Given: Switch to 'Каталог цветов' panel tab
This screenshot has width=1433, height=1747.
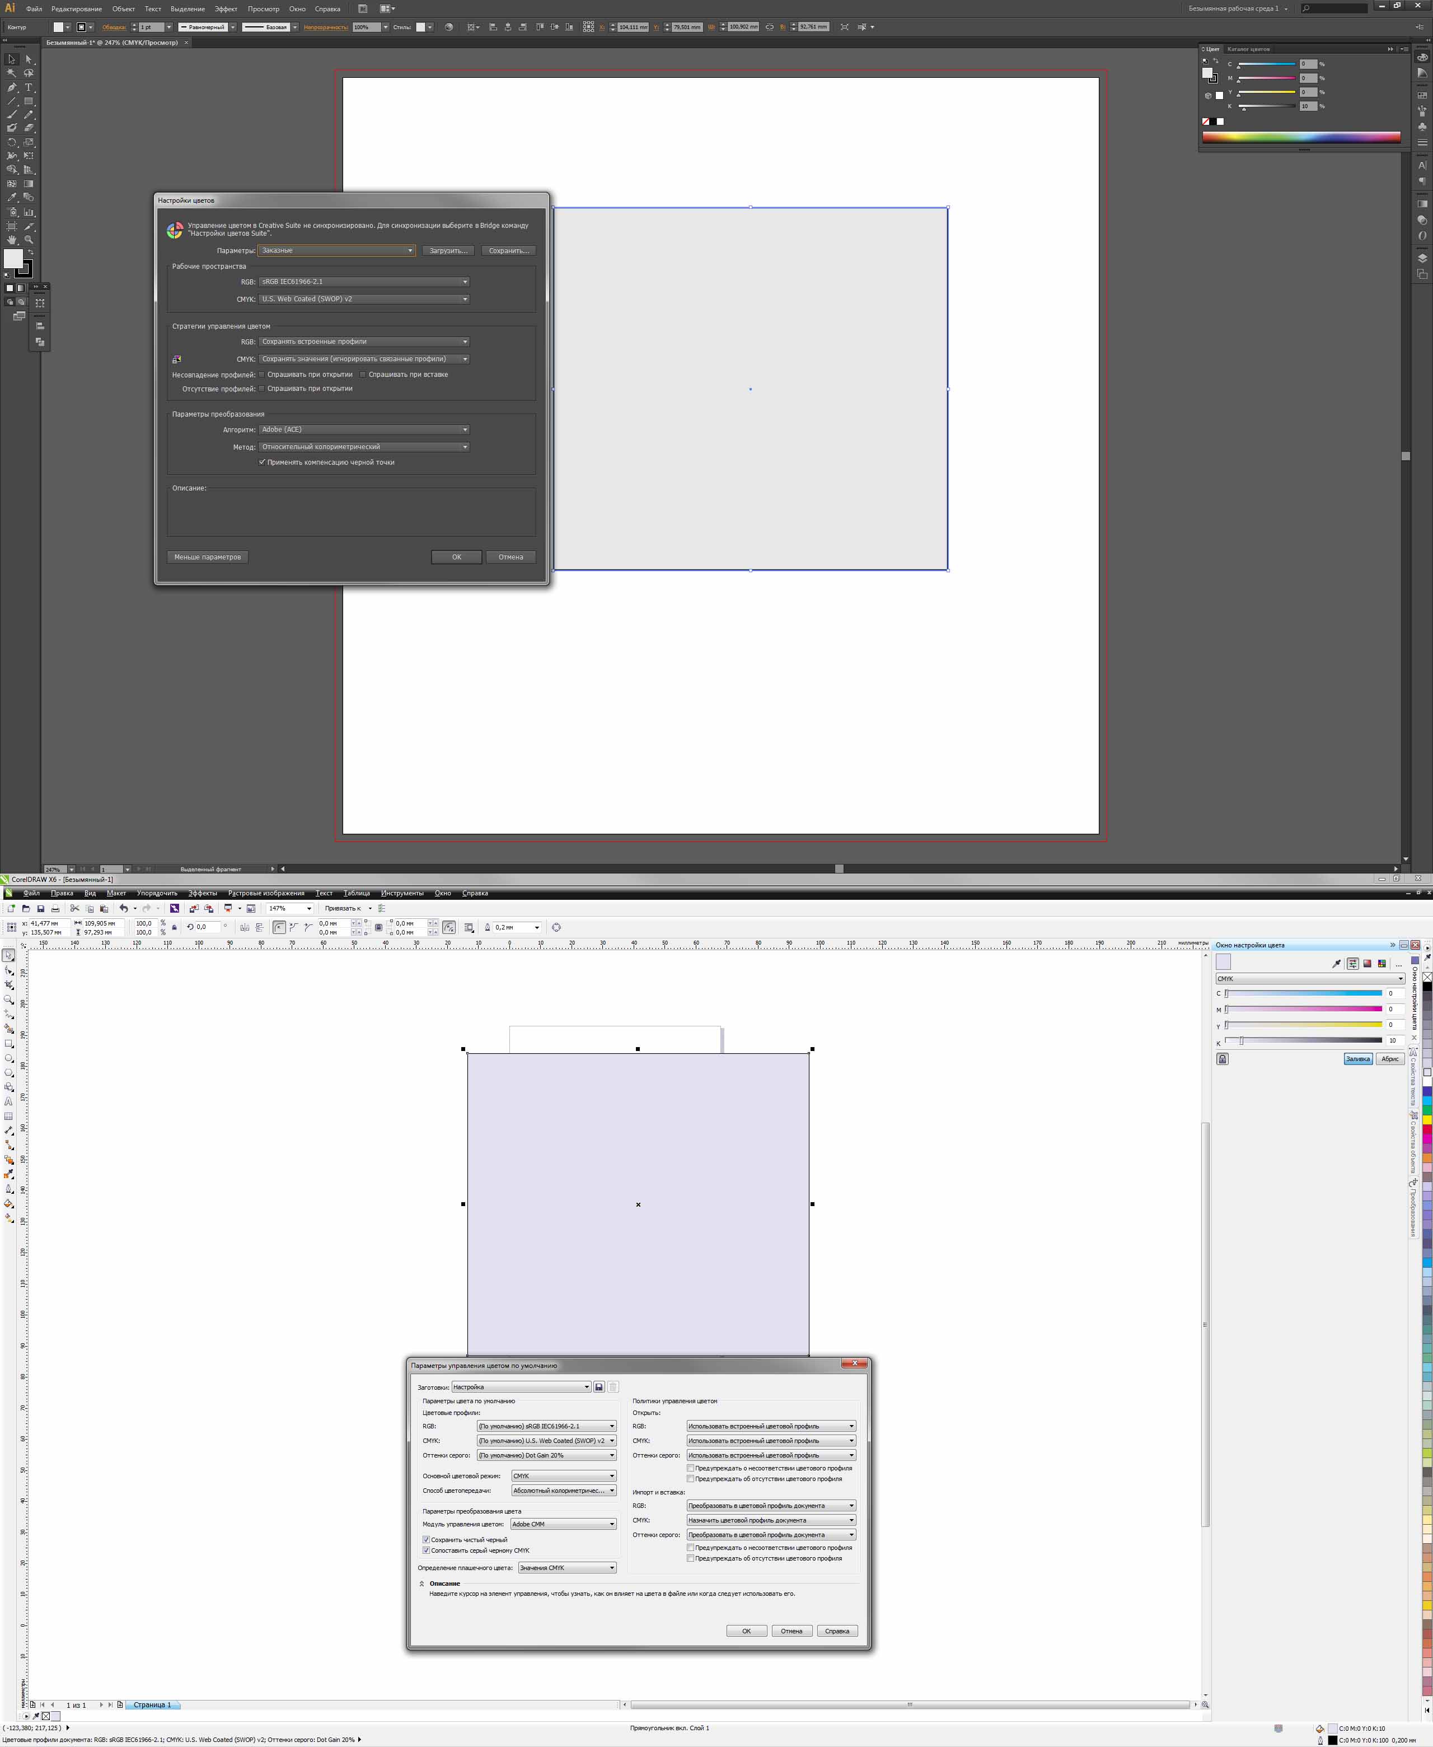Looking at the screenshot, I should tap(1248, 49).
